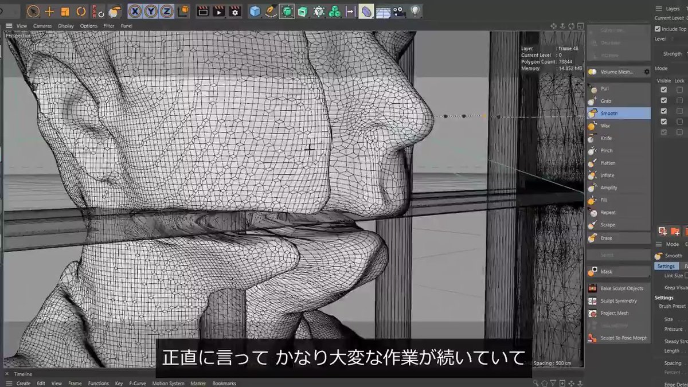Switch to the Settings tab
Viewport: 688px width, 387px height.
click(666, 266)
